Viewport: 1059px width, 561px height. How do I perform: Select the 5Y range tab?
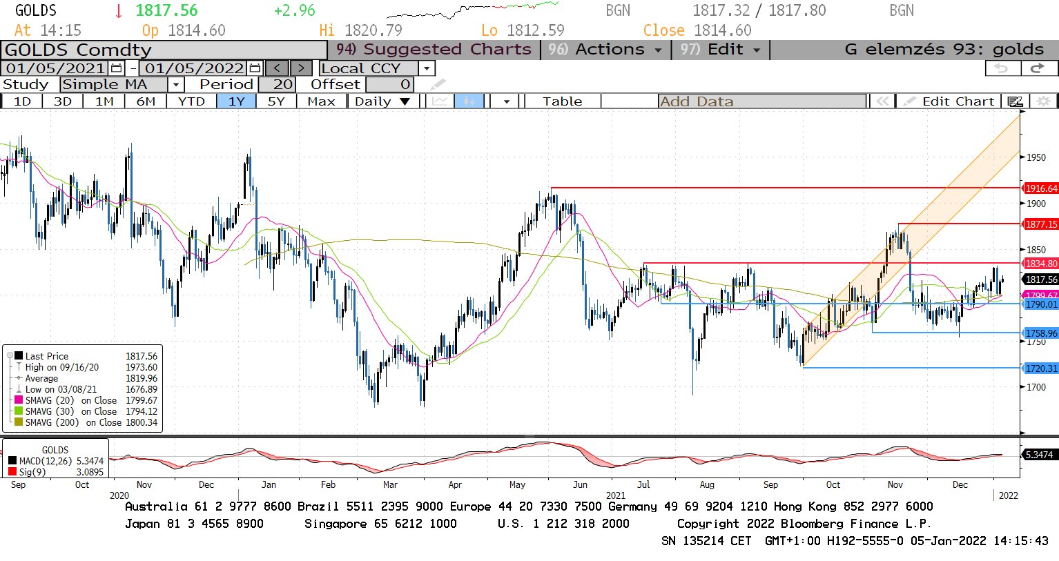click(276, 101)
